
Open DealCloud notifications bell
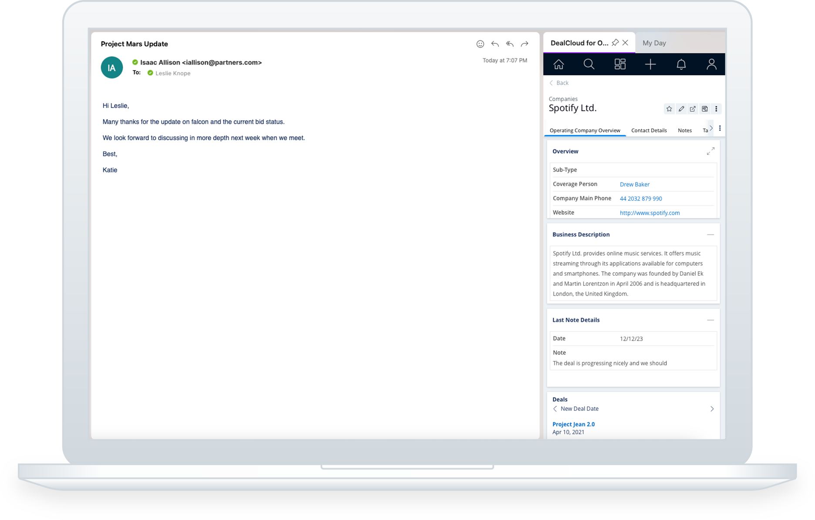click(x=682, y=64)
